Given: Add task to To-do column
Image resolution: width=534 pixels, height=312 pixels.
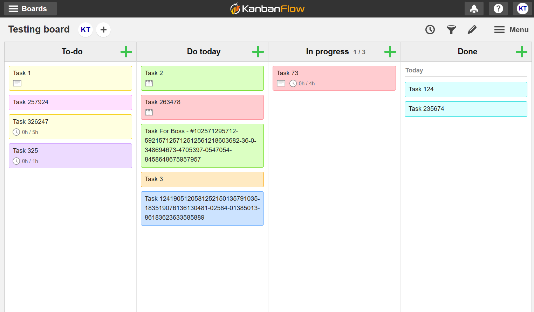Looking at the screenshot, I should 126,52.
